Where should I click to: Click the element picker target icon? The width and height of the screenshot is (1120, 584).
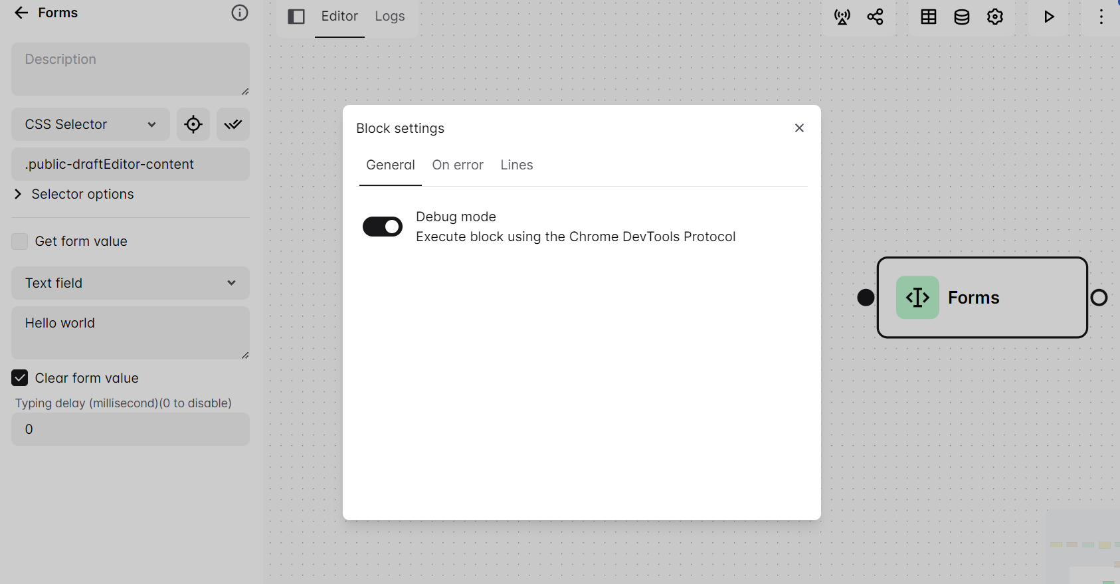[x=193, y=124]
